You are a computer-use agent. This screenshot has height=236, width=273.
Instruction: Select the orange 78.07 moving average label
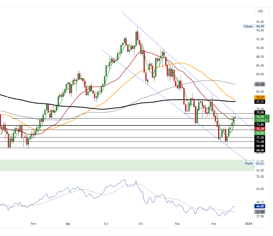pos(260,97)
